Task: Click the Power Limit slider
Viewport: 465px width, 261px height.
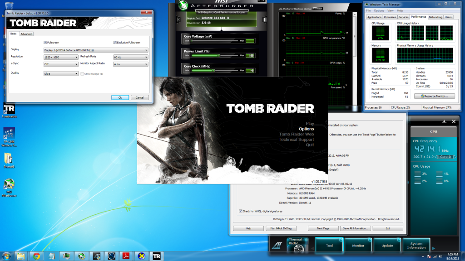Action: [x=213, y=56]
